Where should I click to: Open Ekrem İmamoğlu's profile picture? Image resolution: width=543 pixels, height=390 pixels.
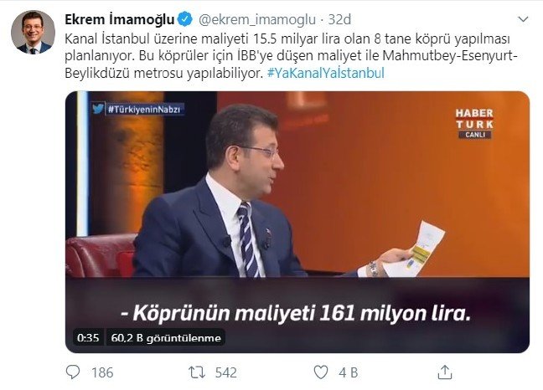click(34, 32)
